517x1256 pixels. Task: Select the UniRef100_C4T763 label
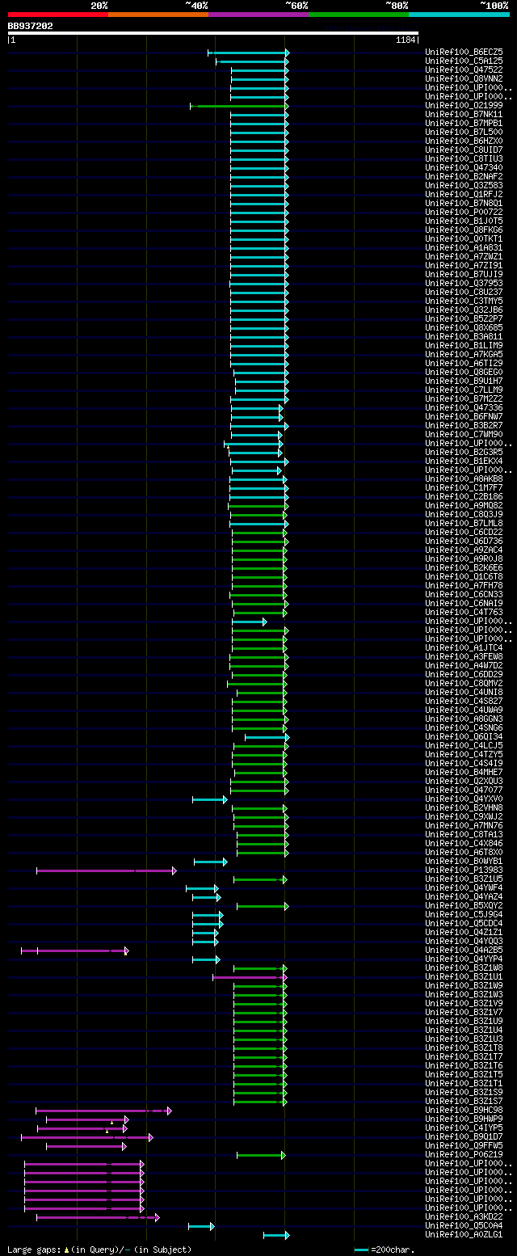[463, 612]
